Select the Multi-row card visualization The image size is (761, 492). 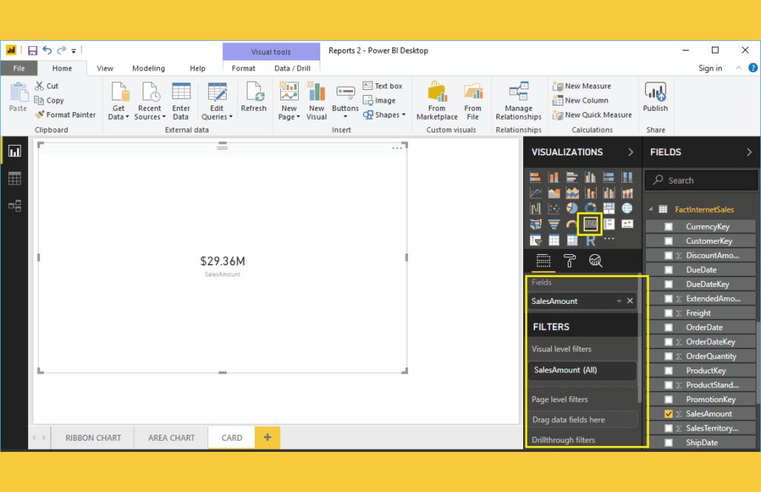pos(609,224)
